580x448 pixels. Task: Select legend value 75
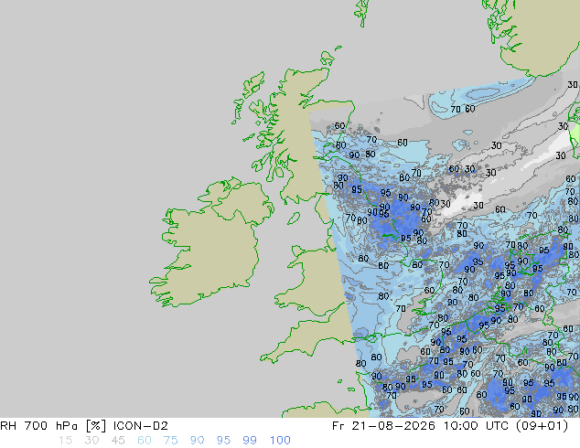click(170, 441)
